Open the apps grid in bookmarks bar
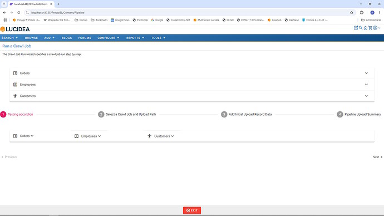The image size is (384, 216). pyautogui.click(x=5, y=20)
